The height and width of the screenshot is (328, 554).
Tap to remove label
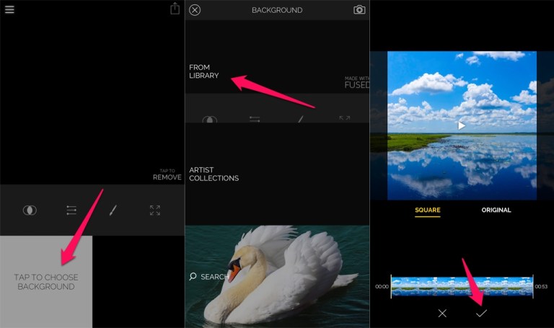(x=167, y=174)
